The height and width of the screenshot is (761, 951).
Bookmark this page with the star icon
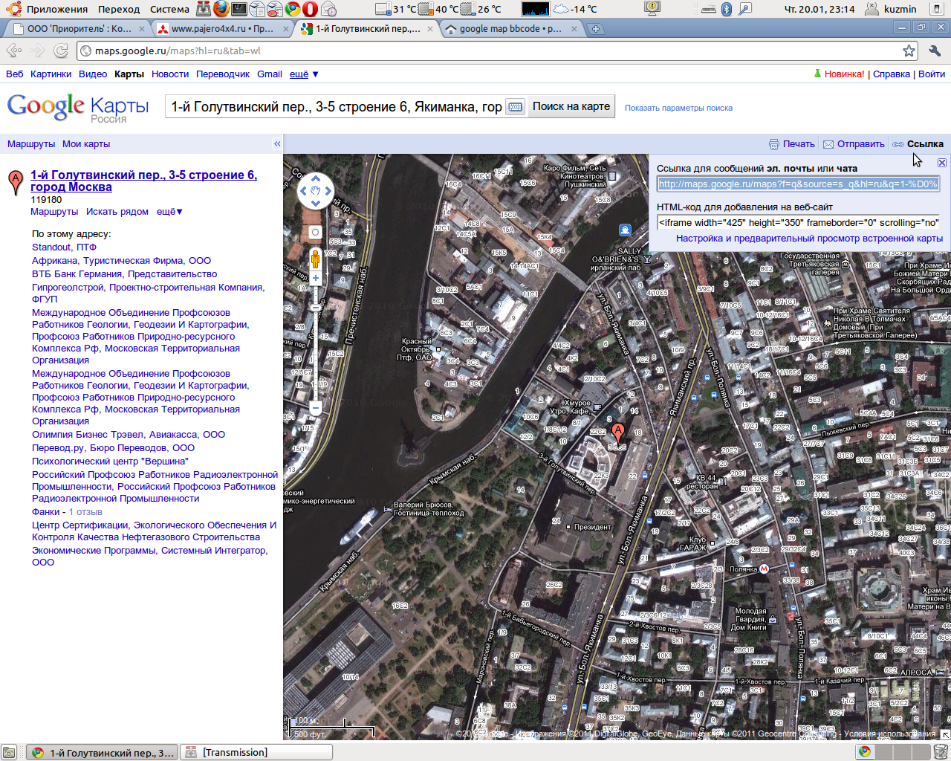909,51
